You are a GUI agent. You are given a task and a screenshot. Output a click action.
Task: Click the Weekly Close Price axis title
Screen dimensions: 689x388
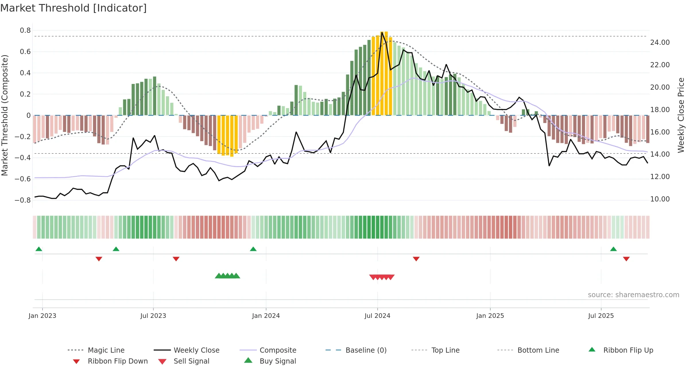point(681,115)
